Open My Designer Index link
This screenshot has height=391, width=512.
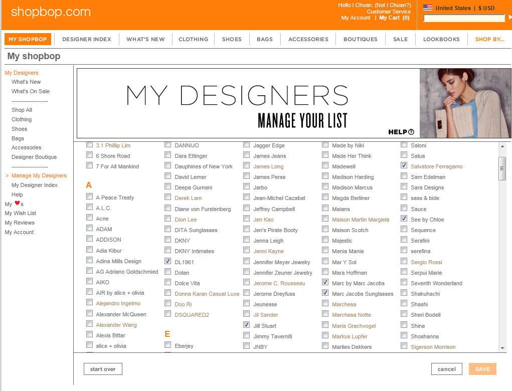coord(35,185)
